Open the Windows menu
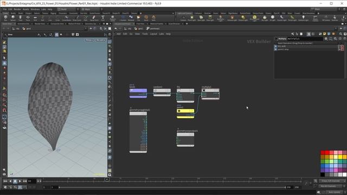 (35, 9)
